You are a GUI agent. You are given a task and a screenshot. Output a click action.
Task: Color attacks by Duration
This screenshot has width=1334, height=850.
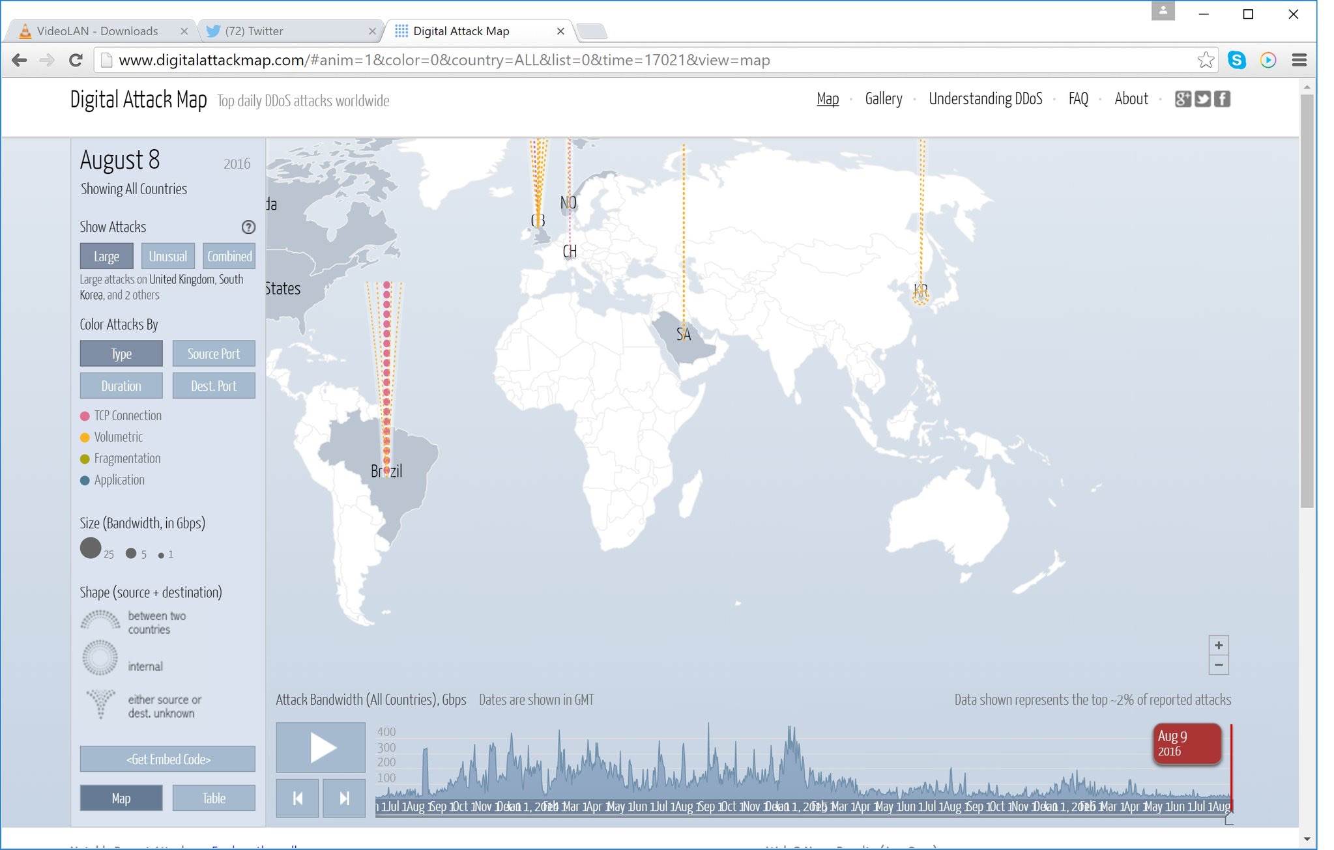121,386
